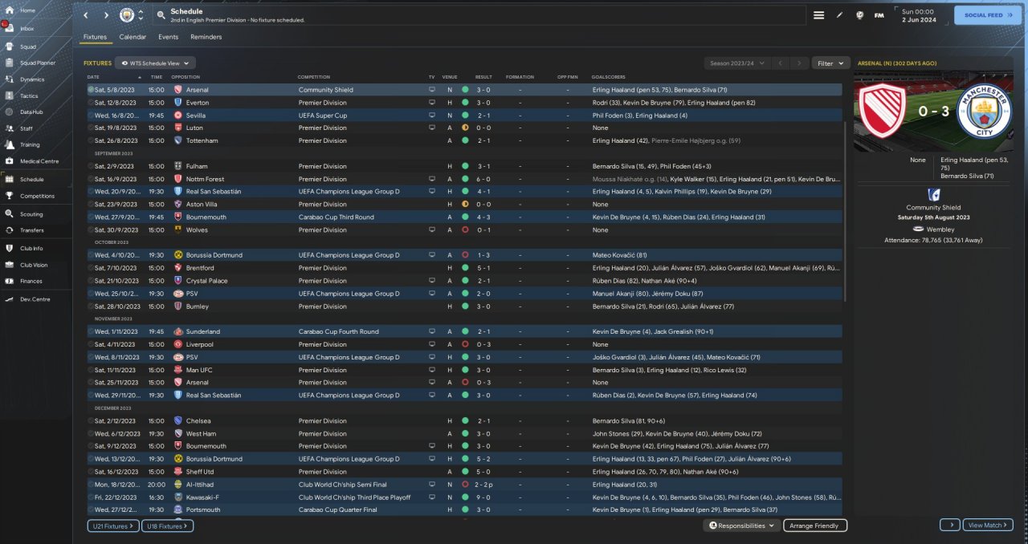Open the Season 2023/24 selector
The height and width of the screenshot is (544, 1028).
(x=736, y=63)
